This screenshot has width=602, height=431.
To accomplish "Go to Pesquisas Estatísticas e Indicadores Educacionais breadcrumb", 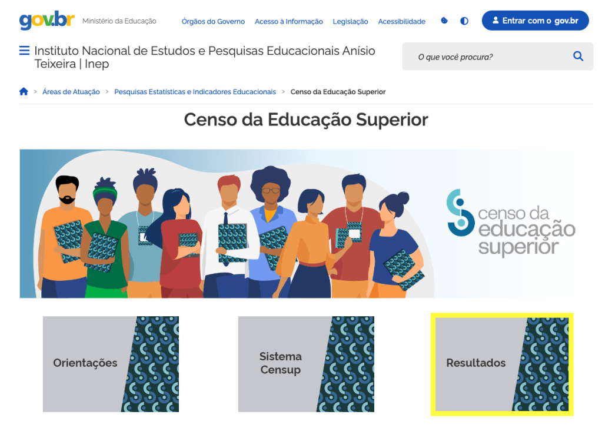I will pos(195,92).
